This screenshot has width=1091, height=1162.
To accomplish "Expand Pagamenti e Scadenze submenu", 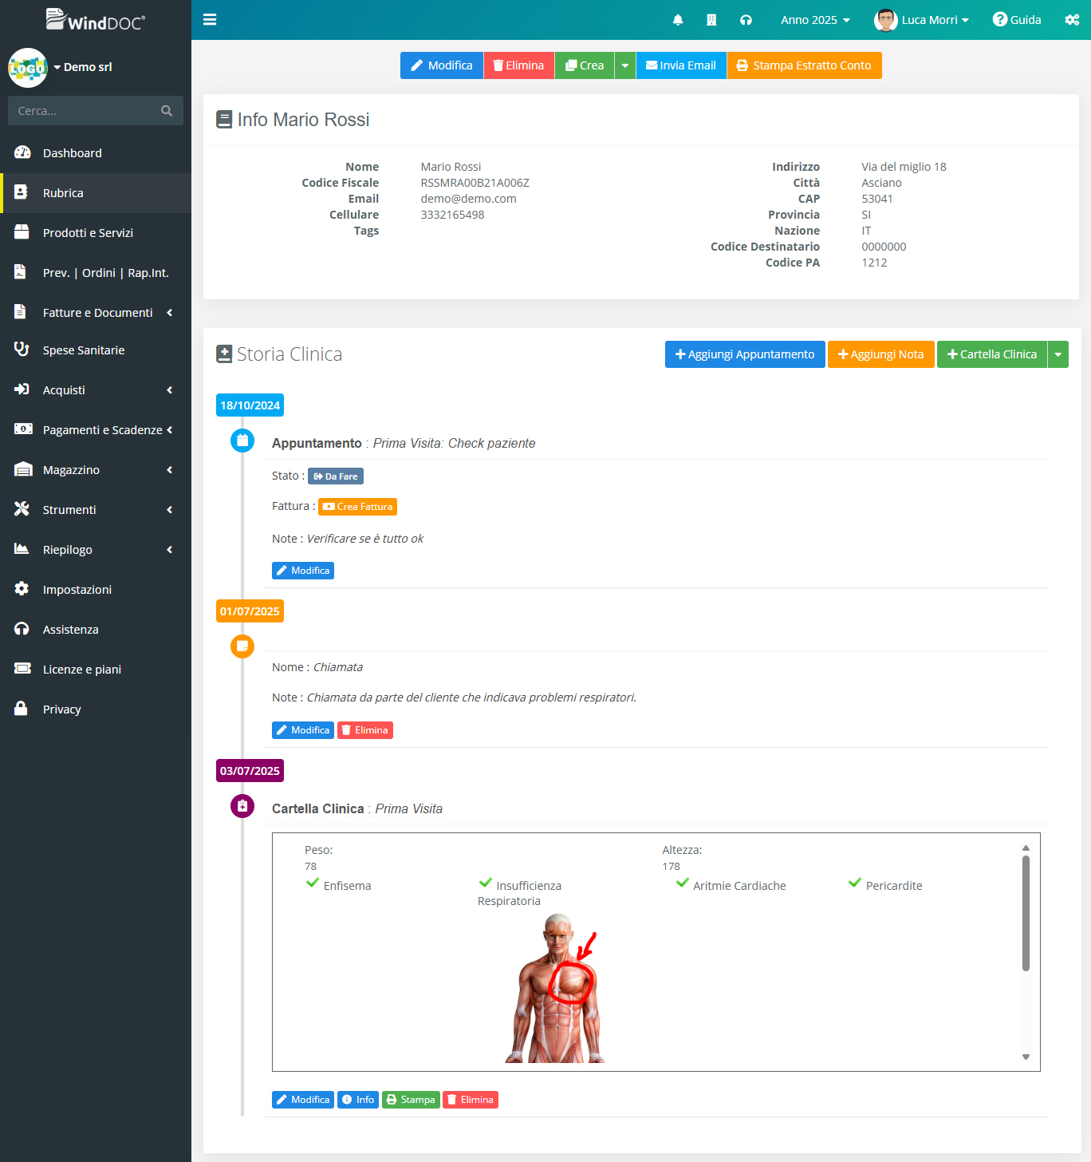I will coord(169,430).
